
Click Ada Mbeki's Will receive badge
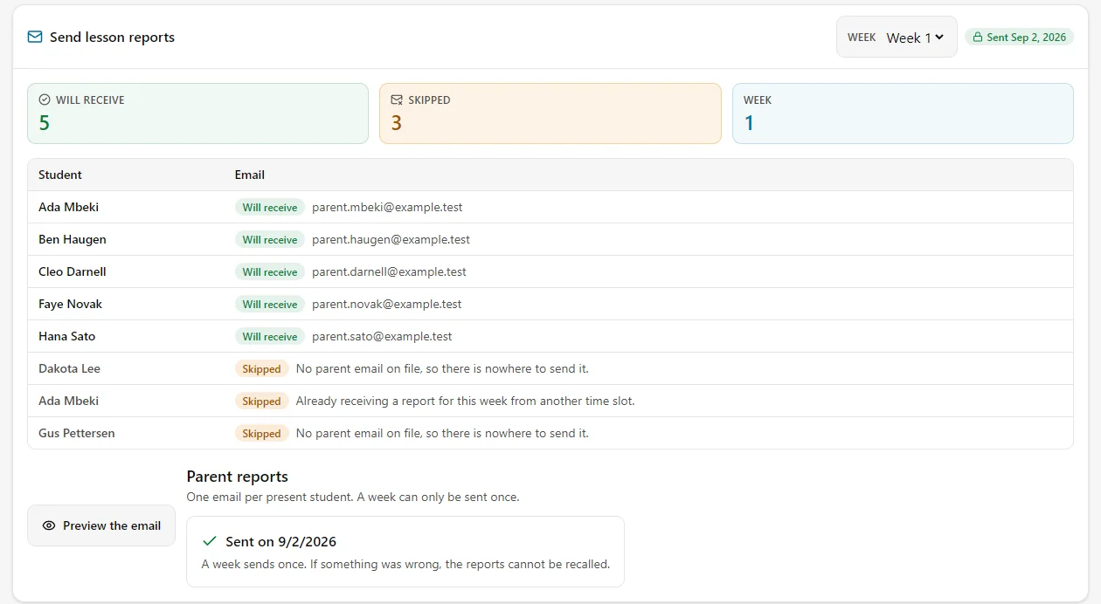click(270, 207)
